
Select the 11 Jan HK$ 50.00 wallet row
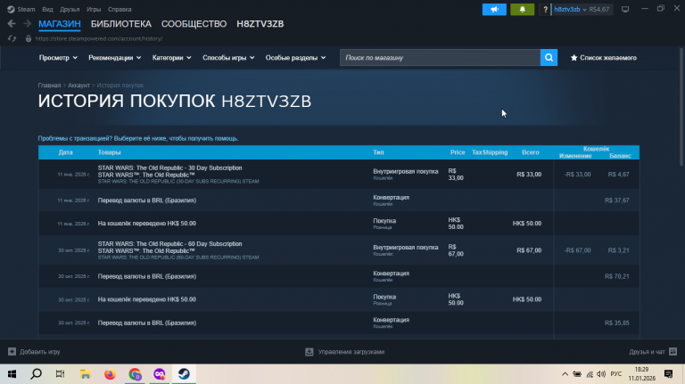coord(339,224)
